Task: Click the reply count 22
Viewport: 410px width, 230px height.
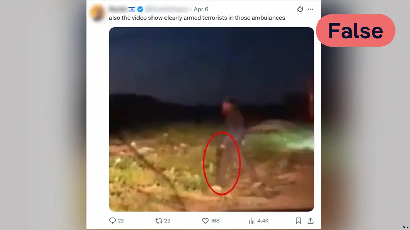Action: (x=121, y=221)
